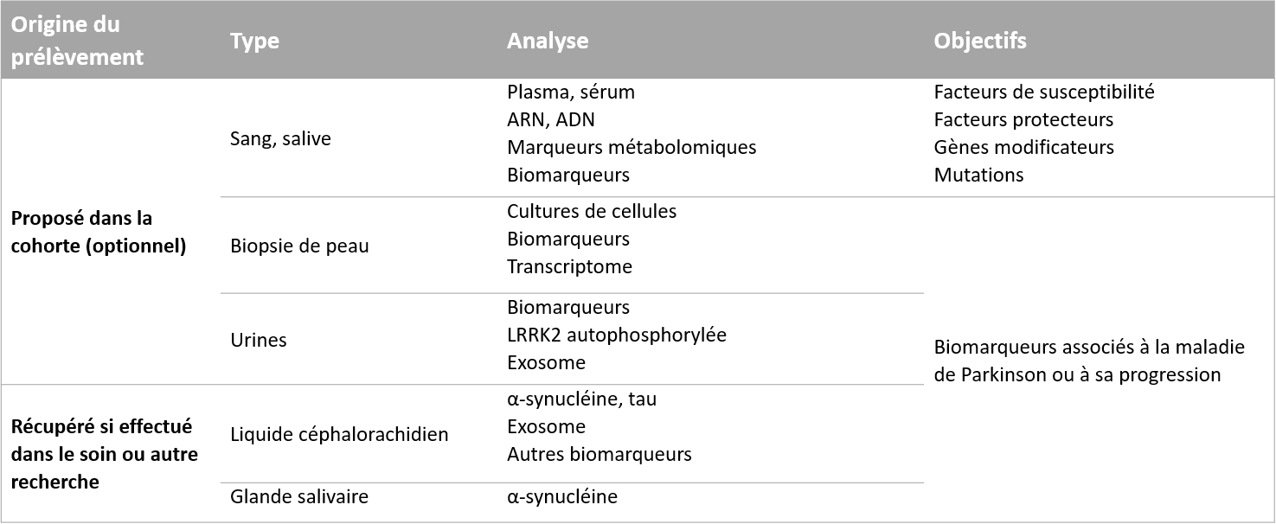This screenshot has width=1276, height=524.
Task: Select the "Type" column header
Action: [254, 41]
